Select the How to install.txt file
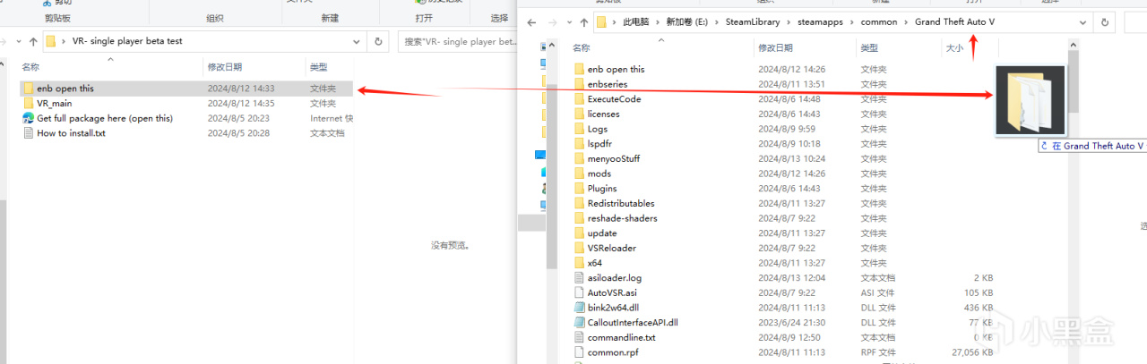1147x364 pixels. click(x=71, y=133)
